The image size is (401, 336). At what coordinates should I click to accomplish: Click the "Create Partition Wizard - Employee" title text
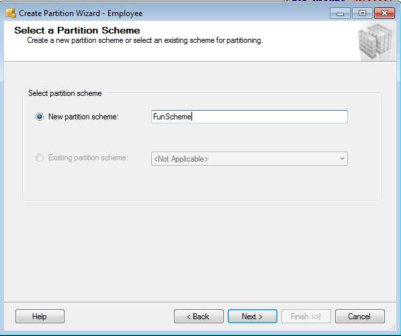(x=81, y=13)
